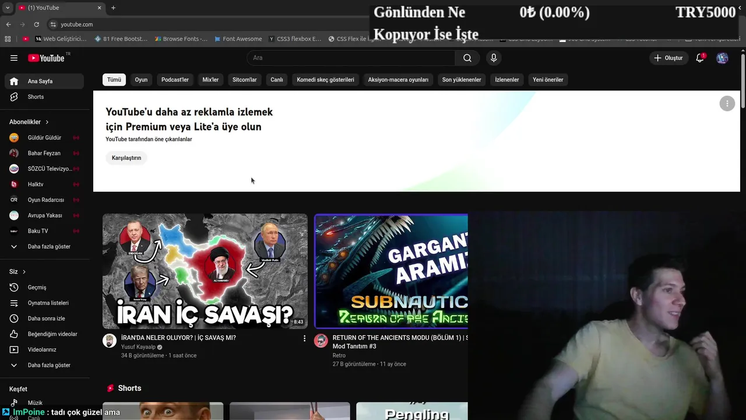Click the Karşılaştırın button

(126, 158)
